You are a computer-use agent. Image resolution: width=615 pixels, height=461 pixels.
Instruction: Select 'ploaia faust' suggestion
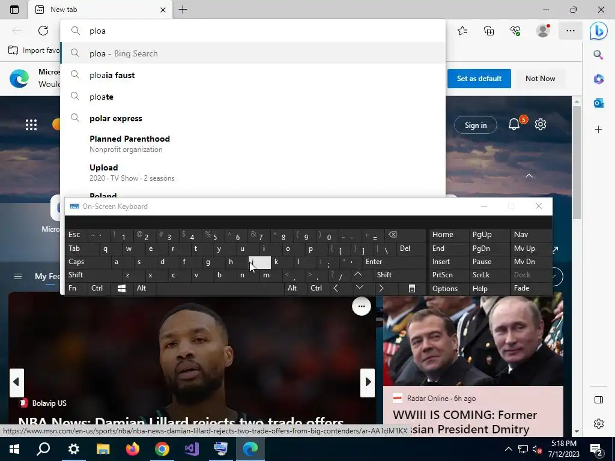[253, 75]
